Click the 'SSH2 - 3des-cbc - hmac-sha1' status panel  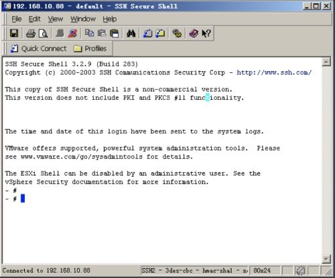click(x=194, y=271)
